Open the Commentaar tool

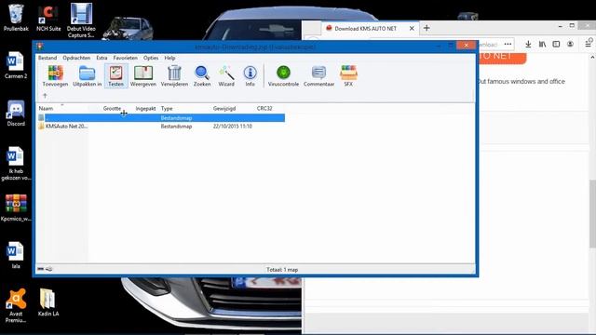coord(318,75)
